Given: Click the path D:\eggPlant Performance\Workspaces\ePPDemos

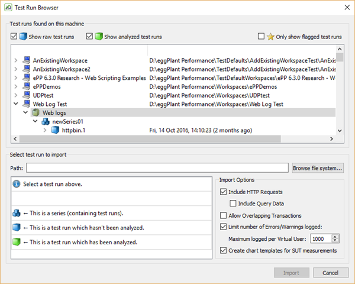Looking at the screenshot, I should pyautogui.click(x=213, y=87).
